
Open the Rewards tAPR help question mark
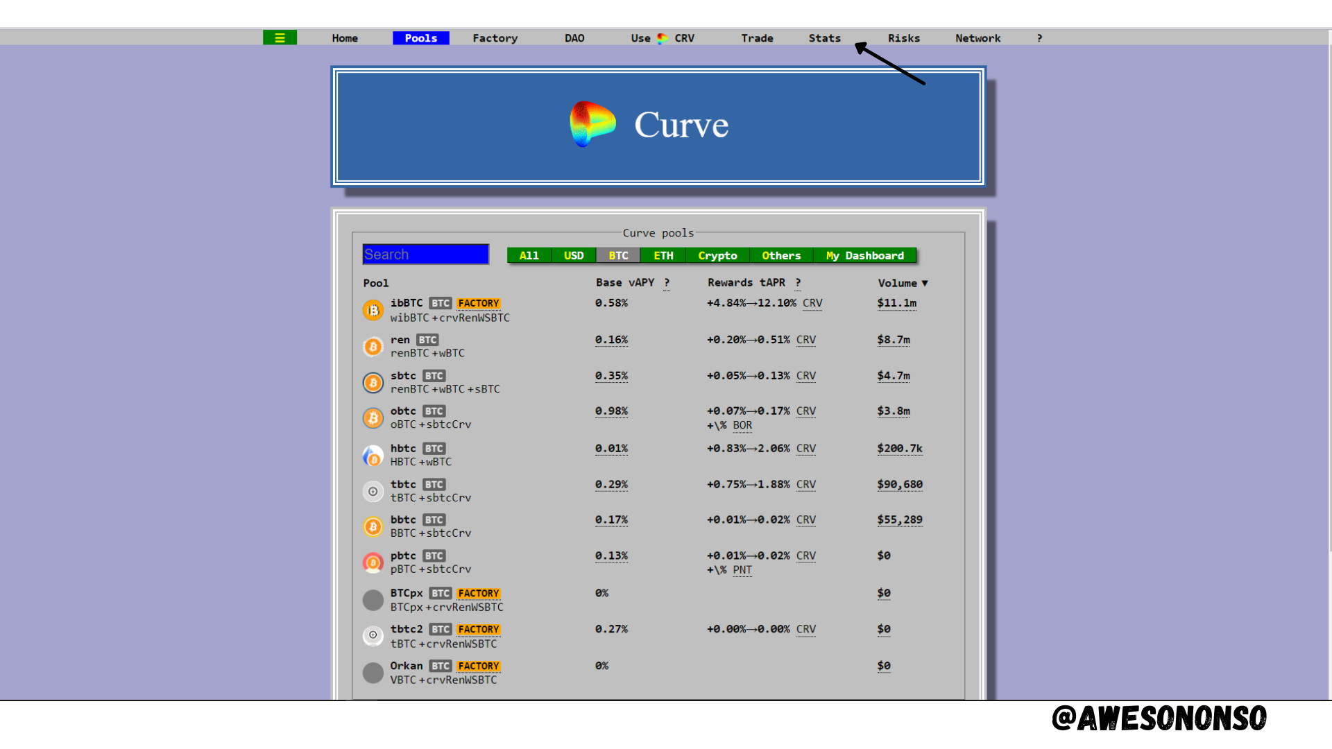click(x=798, y=283)
